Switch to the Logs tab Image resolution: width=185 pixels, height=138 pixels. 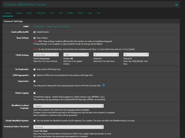click(90, 13)
